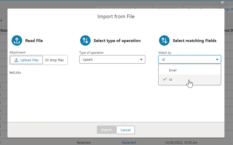Click the Or drop files area
Viewport: 233px width, 145px height.
coord(54,60)
